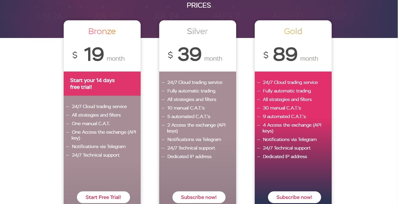Click the Start your 14 days free trial banner

tap(92, 84)
